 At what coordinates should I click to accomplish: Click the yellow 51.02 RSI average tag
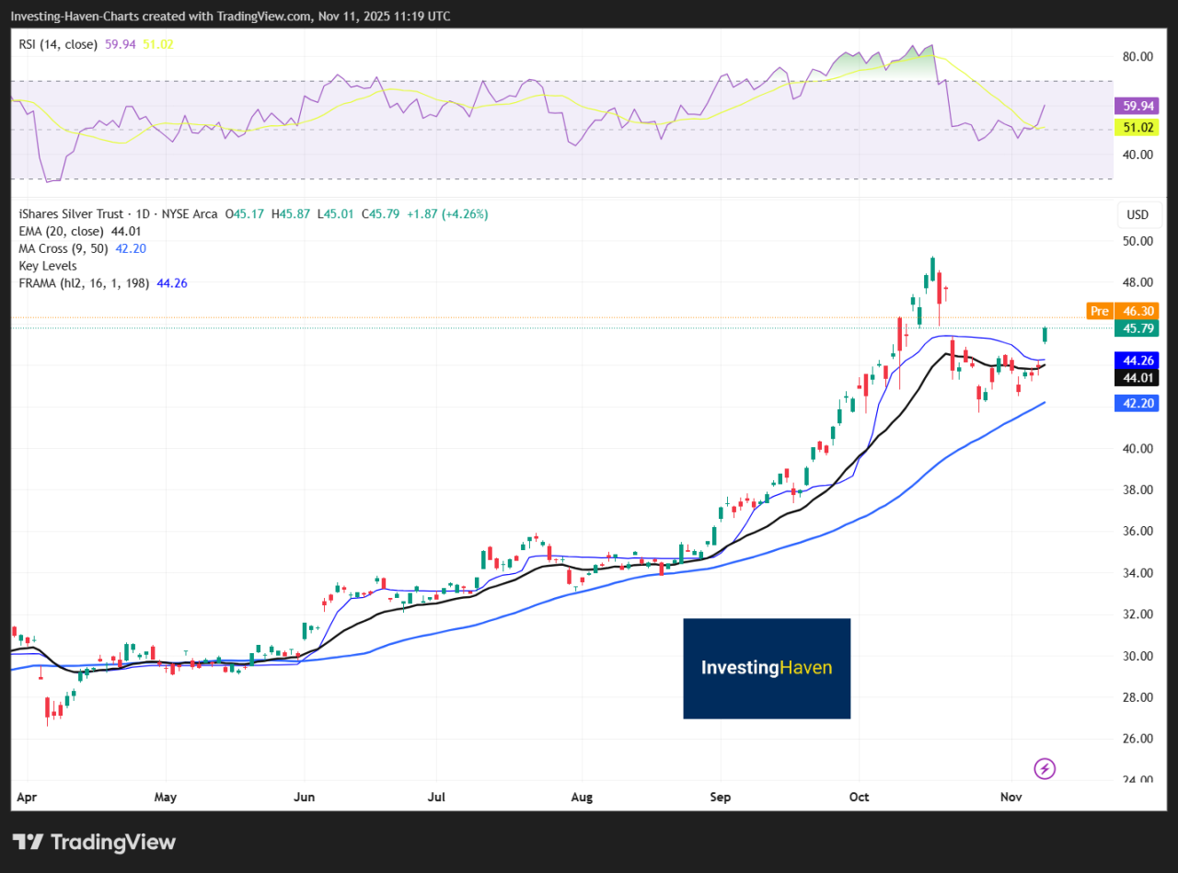click(x=1138, y=128)
